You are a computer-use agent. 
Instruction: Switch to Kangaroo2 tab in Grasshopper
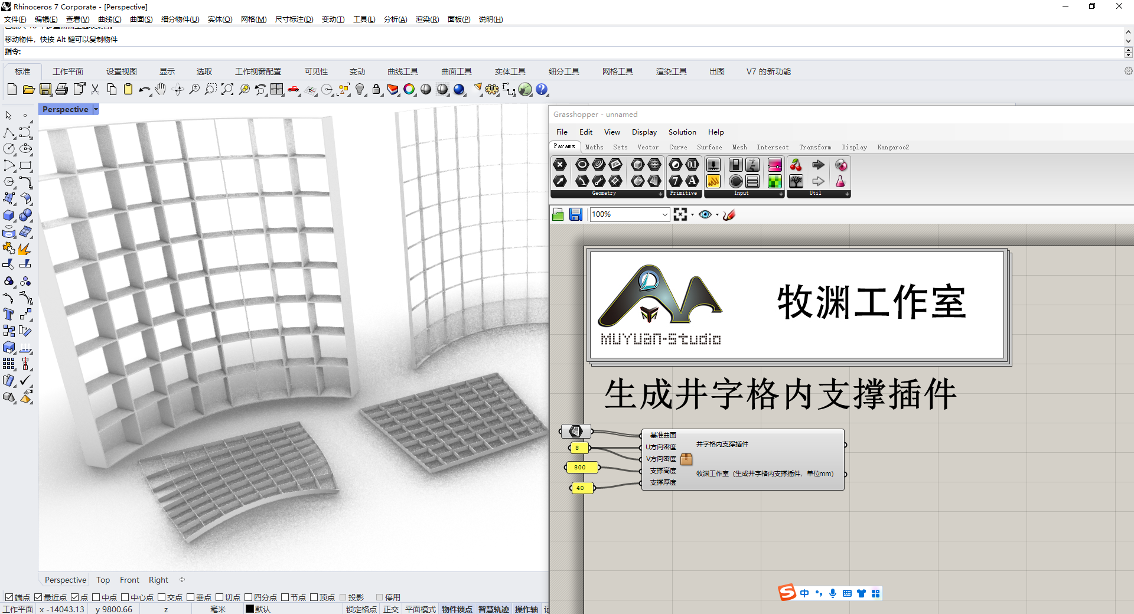coord(893,147)
